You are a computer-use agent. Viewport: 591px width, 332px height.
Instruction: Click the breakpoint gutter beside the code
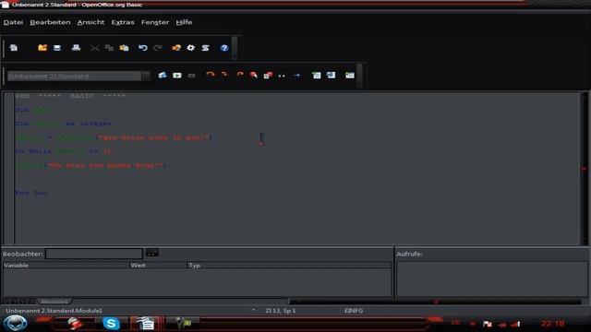click(x=9, y=168)
